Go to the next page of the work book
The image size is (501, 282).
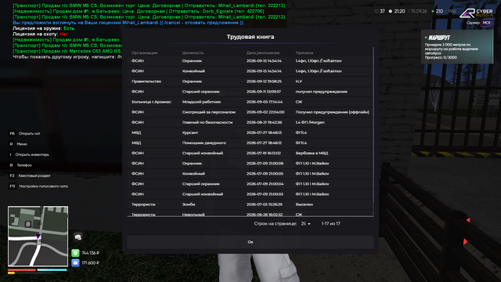[366, 224]
